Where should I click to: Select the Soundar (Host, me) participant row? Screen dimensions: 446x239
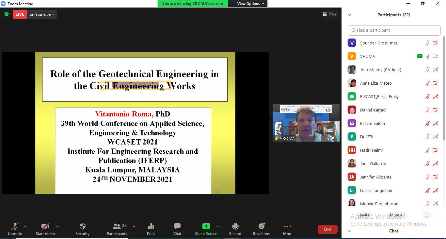tap(393, 43)
